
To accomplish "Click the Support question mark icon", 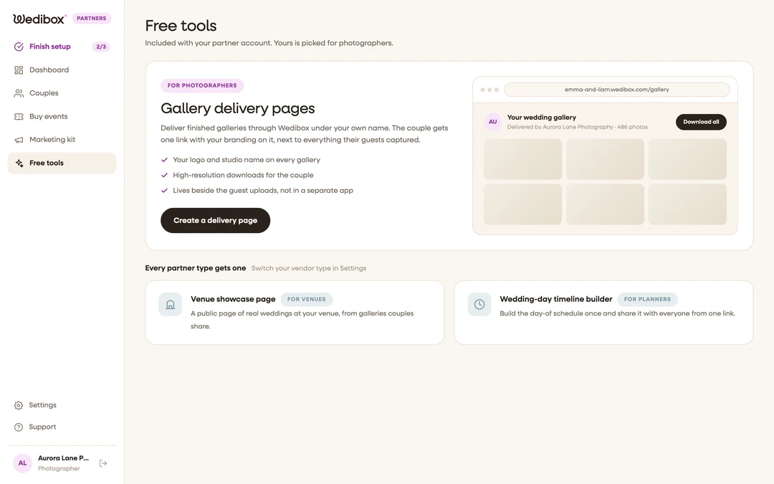I will point(18,427).
